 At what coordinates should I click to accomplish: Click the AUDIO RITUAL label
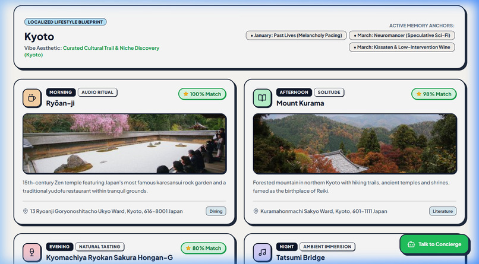point(97,92)
